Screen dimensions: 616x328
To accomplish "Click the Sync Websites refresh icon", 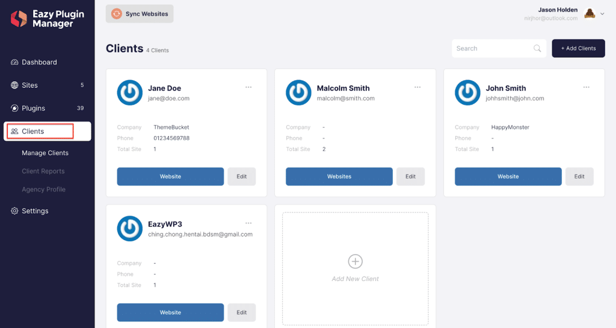I will (x=116, y=14).
